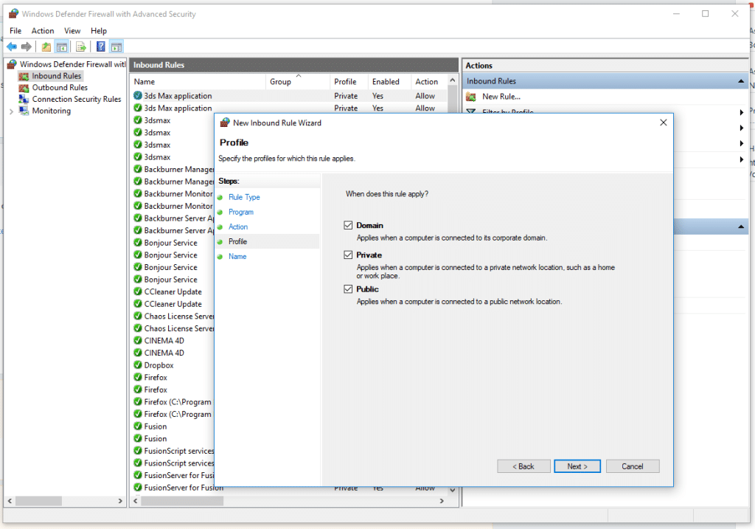The width and height of the screenshot is (755, 529).
Task: Open Help via the question mark toolbar icon
Action: pyautogui.click(x=100, y=46)
